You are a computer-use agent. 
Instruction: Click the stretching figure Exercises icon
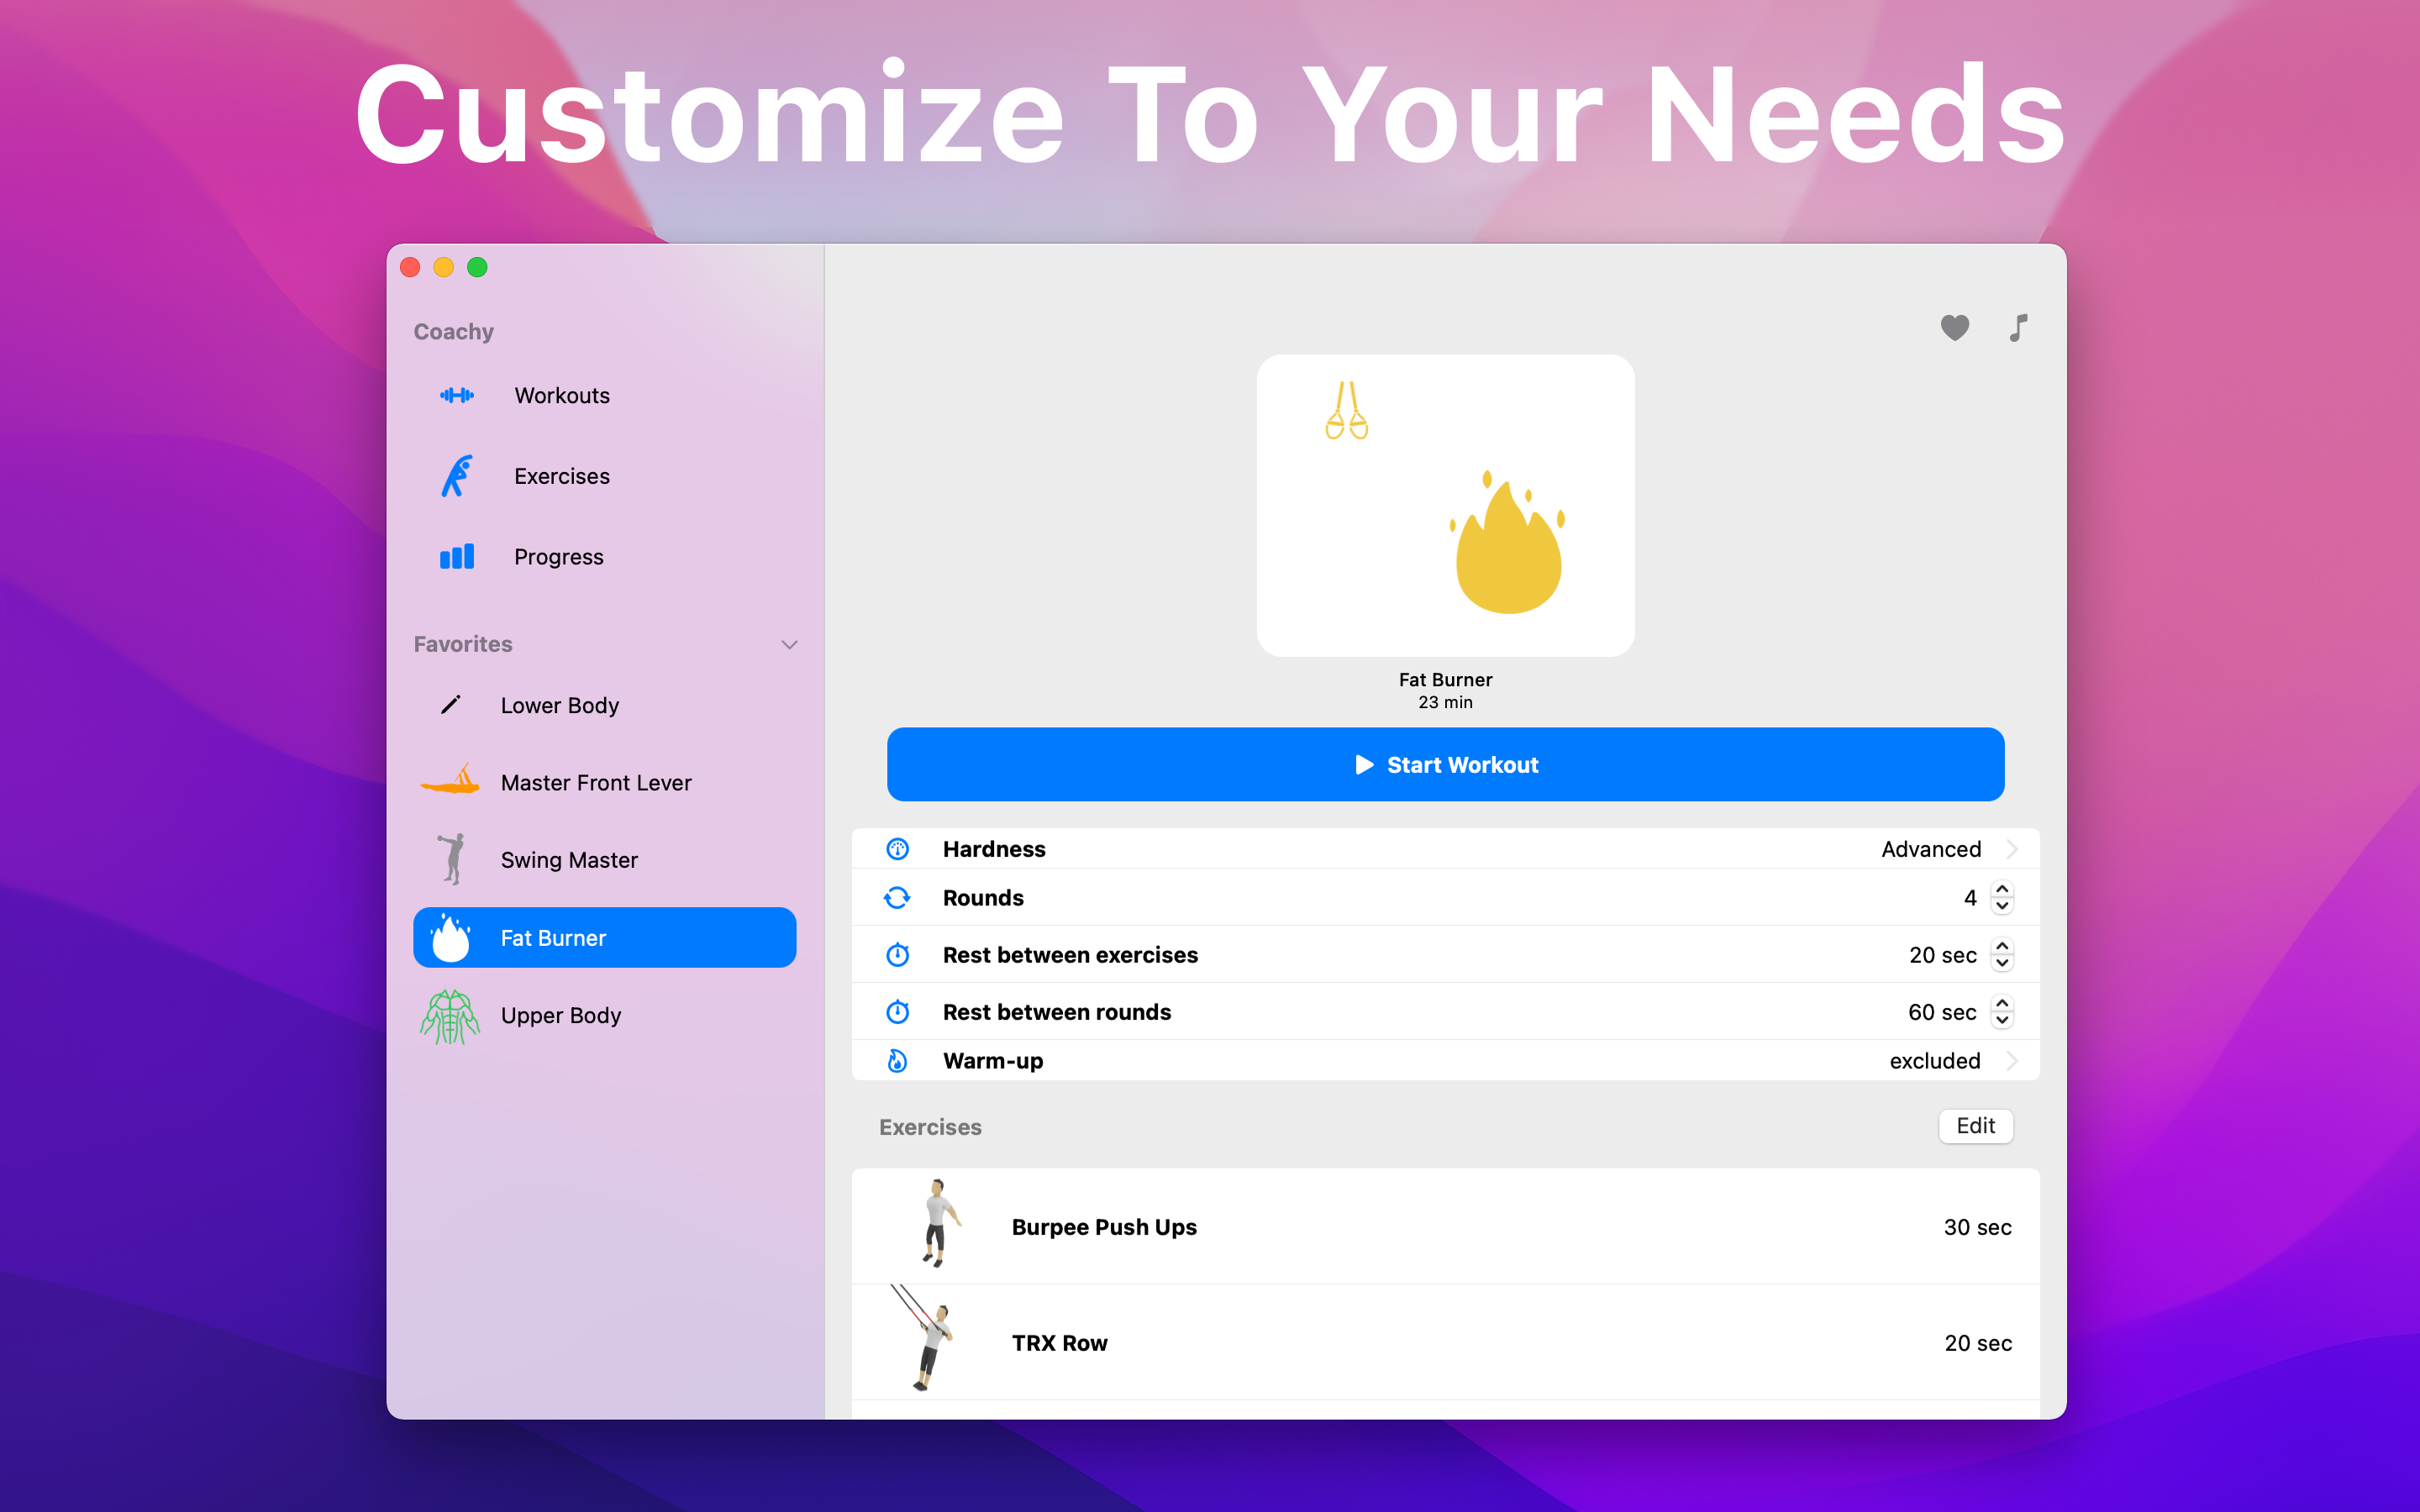click(x=457, y=476)
